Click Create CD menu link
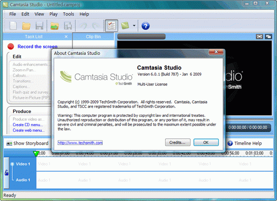This screenshot has height=201, width=277. click(x=28, y=125)
